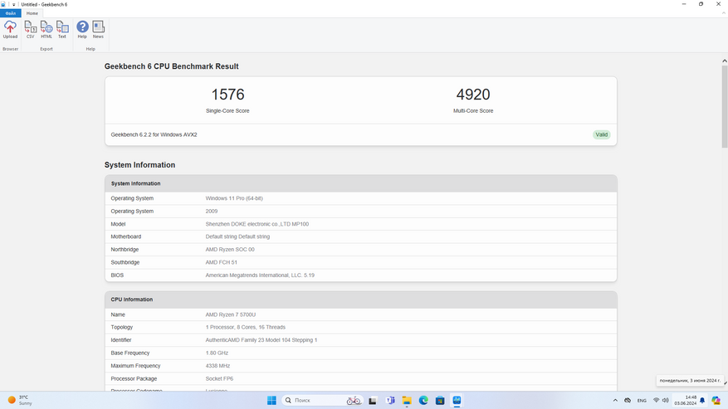The height and width of the screenshot is (409, 728).
Task: Open the News button in ribbon
Action: (x=98, y=30)
